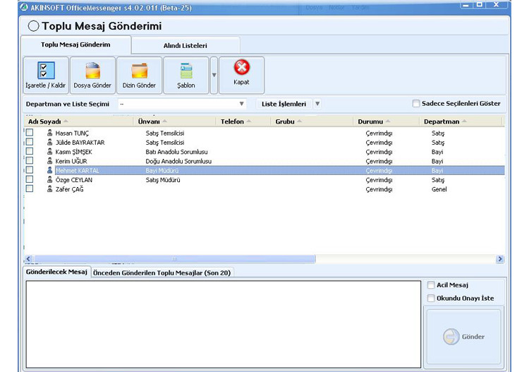This screenshot has height=372, width=529.
Task: Click the person icon beside Mehmet KARTAL
Action: click(49, 170)
